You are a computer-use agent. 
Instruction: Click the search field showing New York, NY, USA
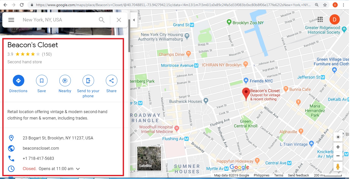pos(59,20)
